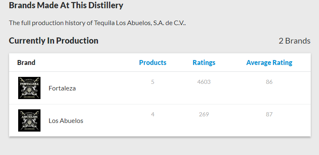Image resolution: width=319 pixels, height=155 pixels.
Task: Click Brands Made At This Distillery heading
Action: (x=66, y=5)
